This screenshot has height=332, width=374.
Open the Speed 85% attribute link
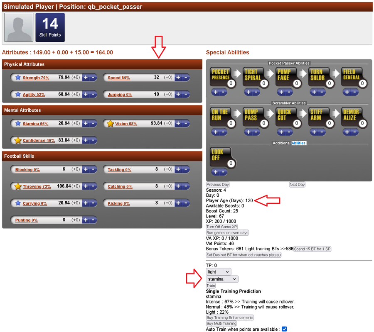pos(119,78)
